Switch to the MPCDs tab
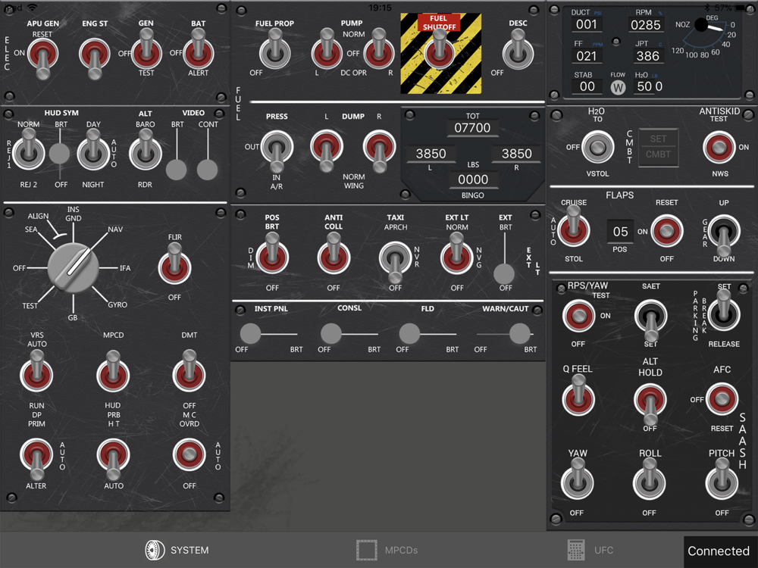The height and width of the screenshot is (568, 758). pyautogui.click(x=387, y=550)
